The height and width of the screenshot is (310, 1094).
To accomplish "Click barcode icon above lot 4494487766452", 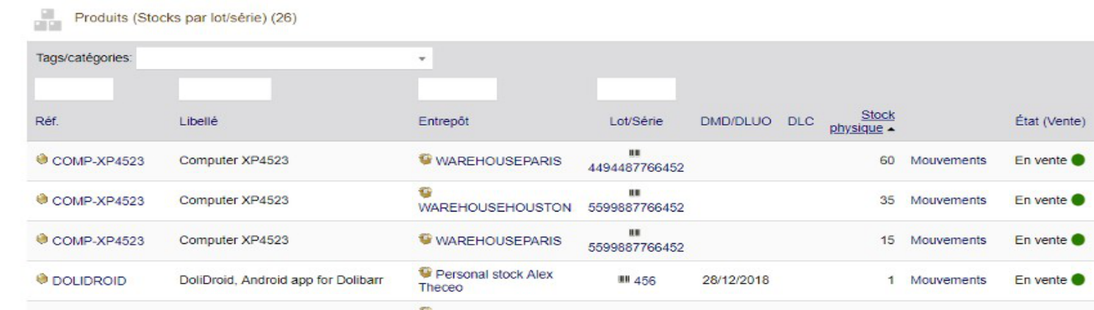I will (635, 153).
